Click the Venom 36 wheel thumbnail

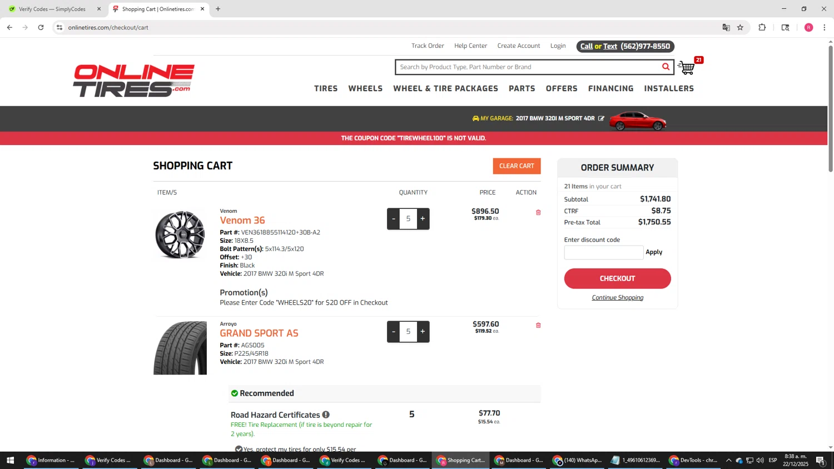click(180, 234)
